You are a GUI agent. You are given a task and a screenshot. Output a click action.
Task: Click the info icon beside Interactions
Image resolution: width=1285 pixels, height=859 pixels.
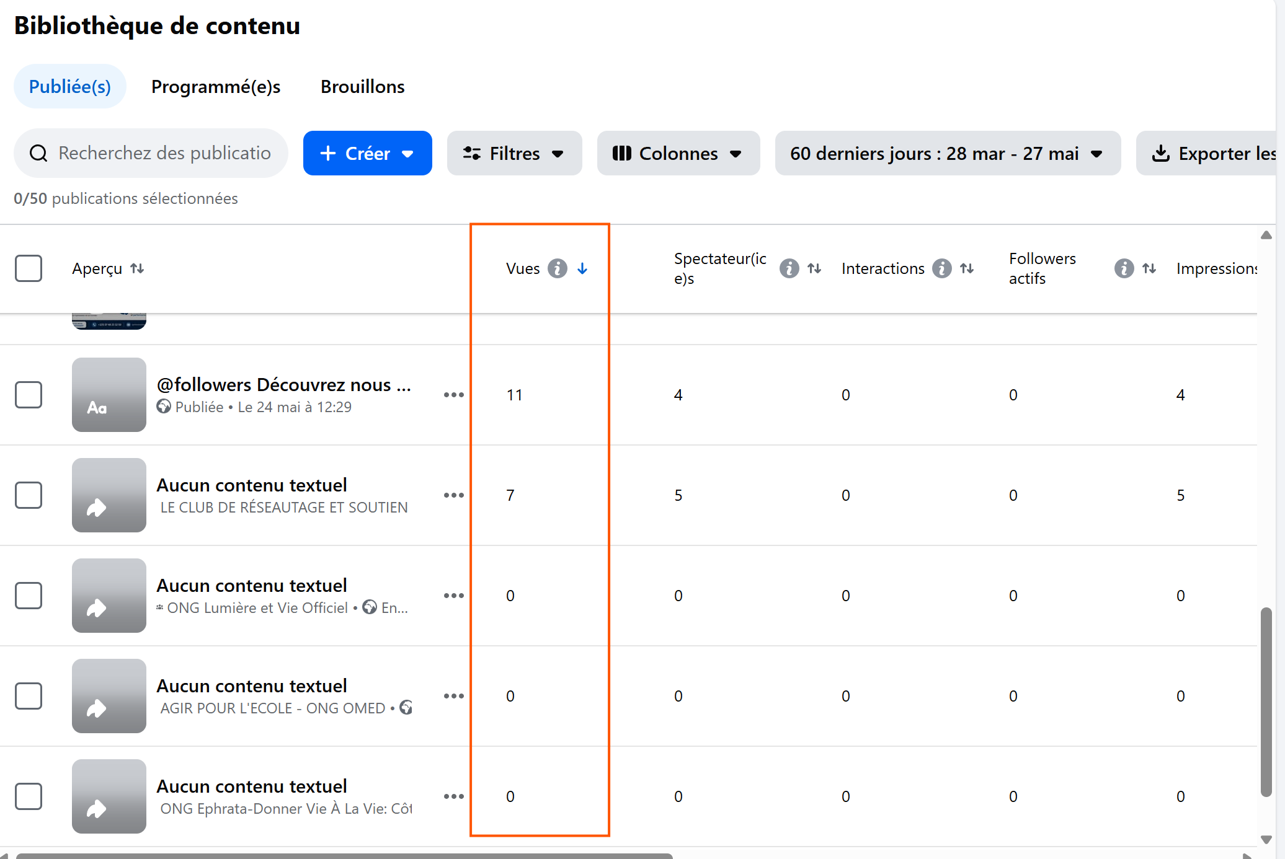[942, 268]
